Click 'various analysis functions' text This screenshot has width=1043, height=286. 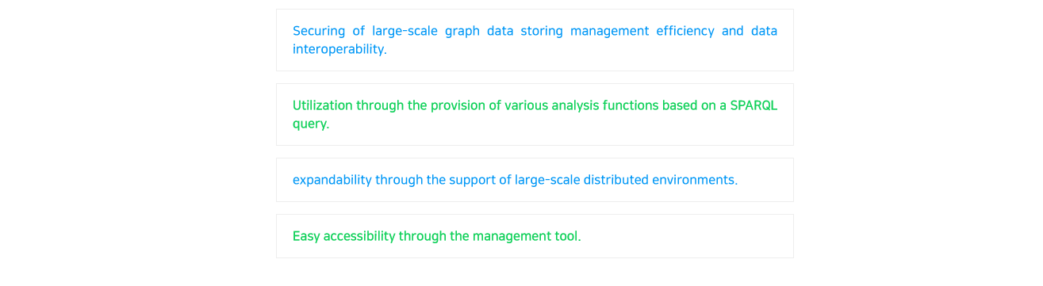[x=581, y=105]
